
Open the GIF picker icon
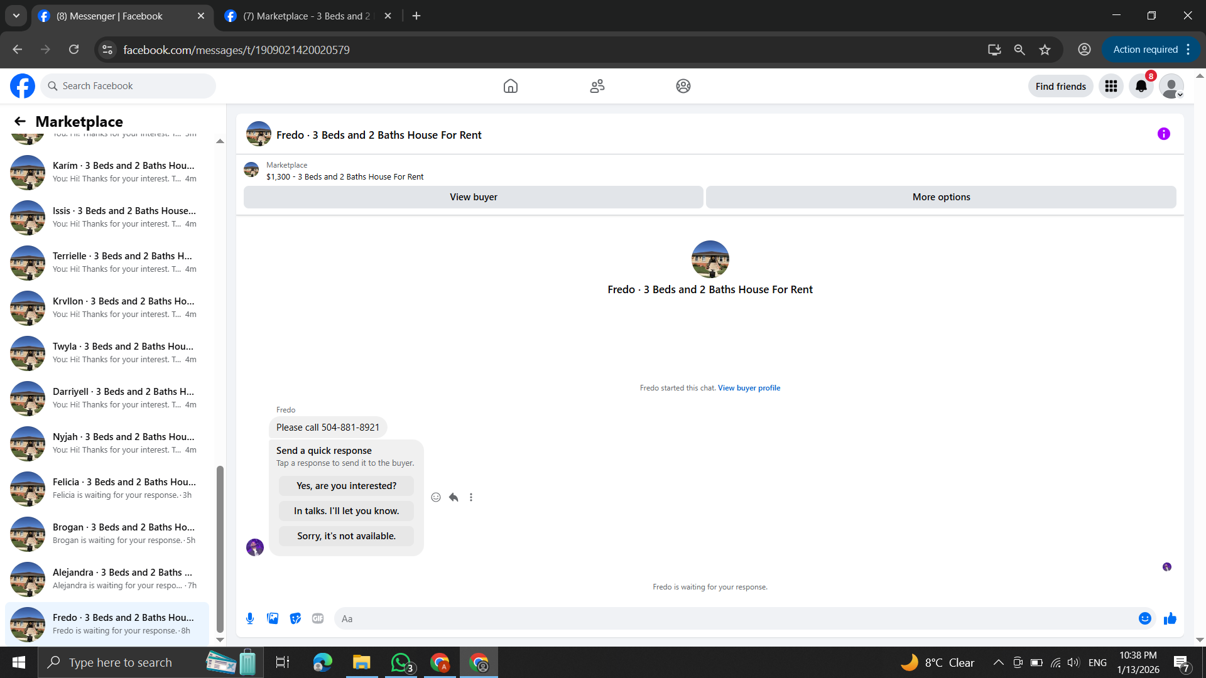point(318,618)
